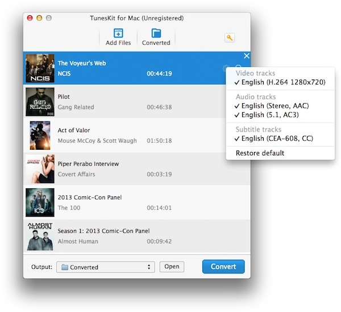This screenshot has width=341, height=312.
Task: Click the Almost Human series name
Action: (78, 241)
